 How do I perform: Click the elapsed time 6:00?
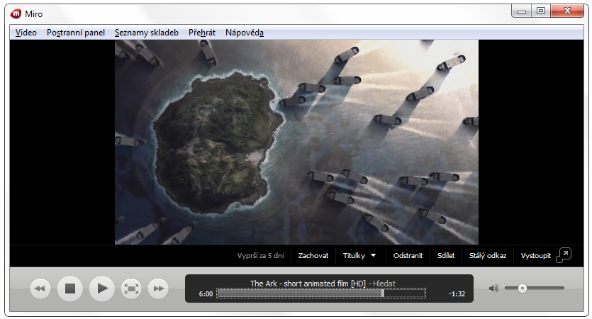(206, 294)
